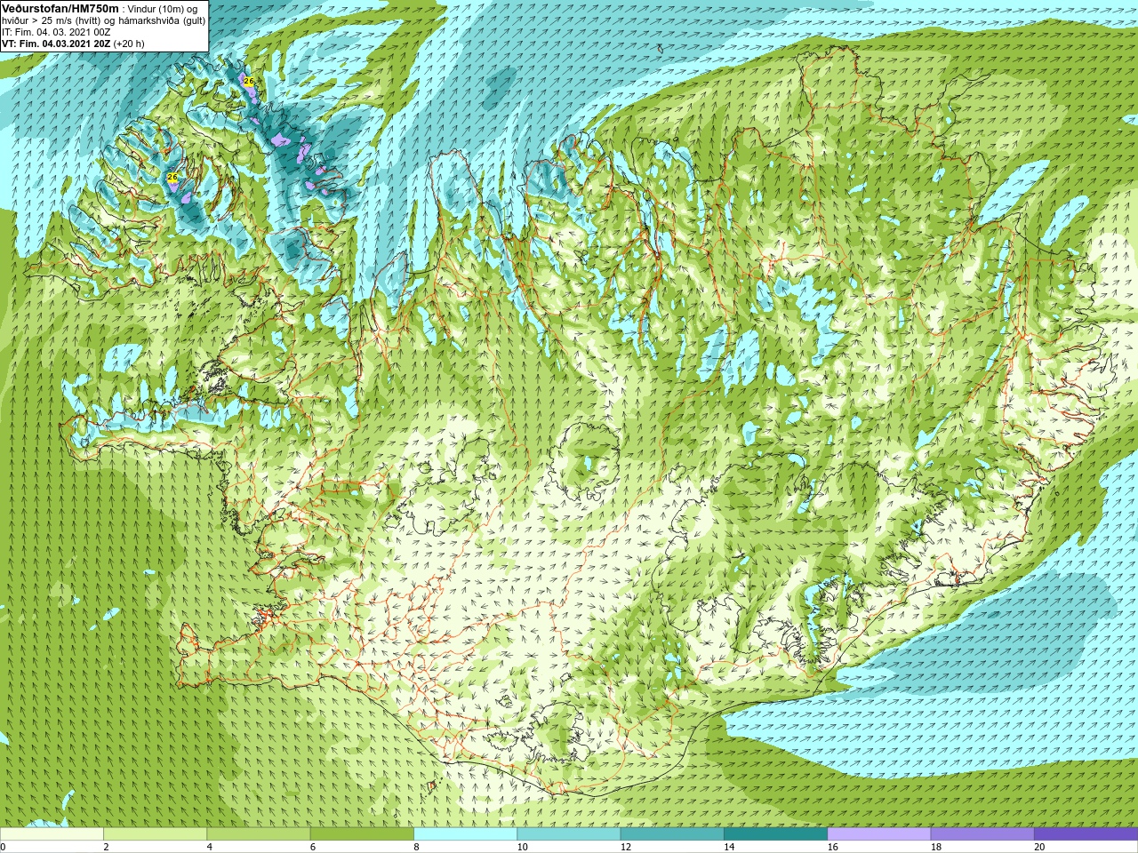Click the "VT: Fim. 04.03.2021 20Z" valid time
The width and height of the screenshot is (1138, 853).
(56, 44)
